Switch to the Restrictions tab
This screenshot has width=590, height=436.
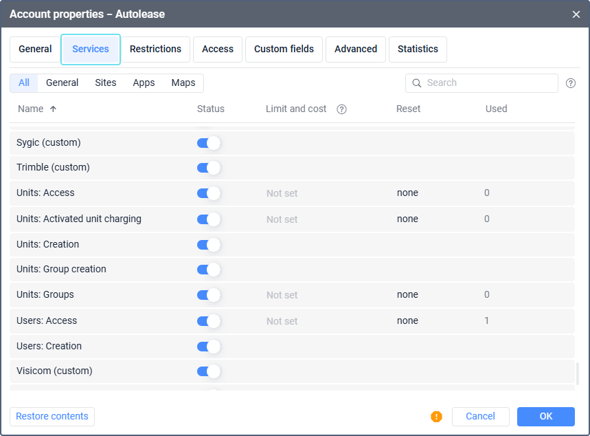pyautogui.click(x=155, y=50)
